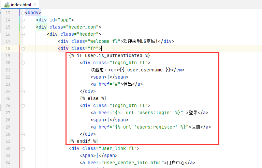
Task: Collapse the fr div fold on line 18
Action: tap(23, 49)
